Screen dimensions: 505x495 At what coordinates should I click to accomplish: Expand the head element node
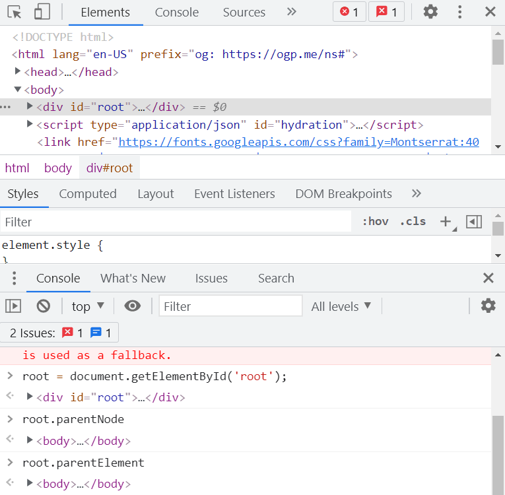click(x=18, y=71)
